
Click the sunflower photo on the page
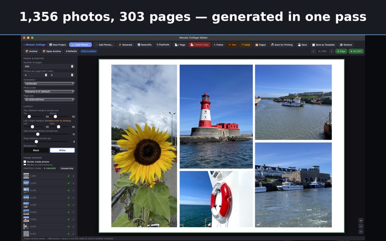pos(144,146)
